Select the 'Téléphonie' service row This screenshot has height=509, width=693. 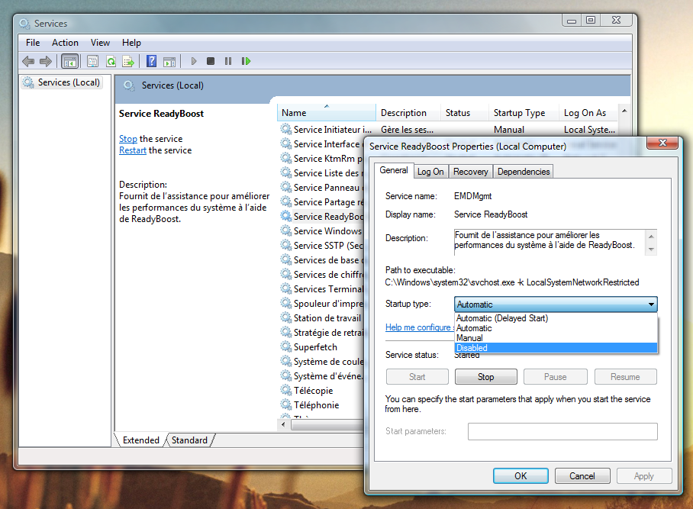[322, 405]
